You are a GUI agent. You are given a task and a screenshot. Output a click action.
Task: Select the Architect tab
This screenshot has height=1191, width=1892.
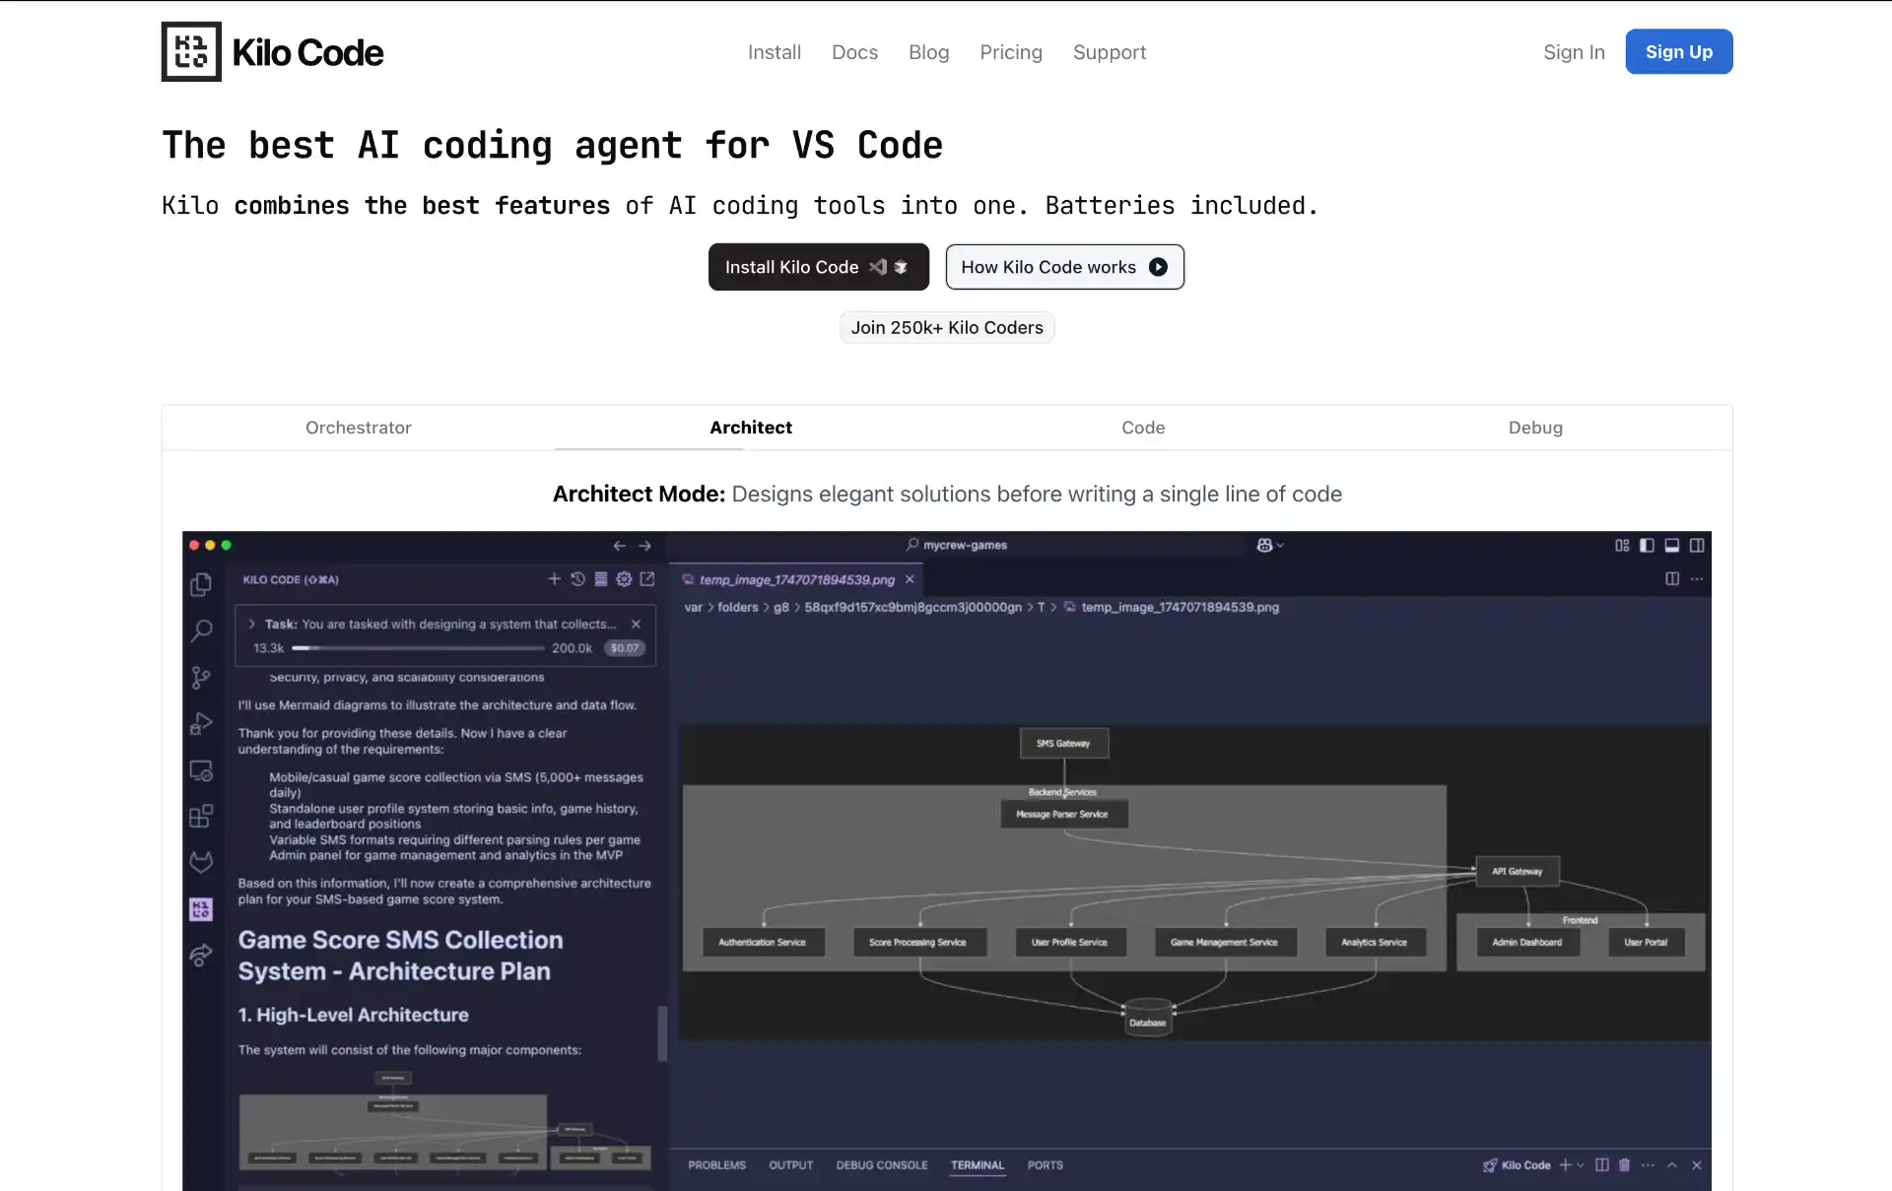click(x=751, y=428)
